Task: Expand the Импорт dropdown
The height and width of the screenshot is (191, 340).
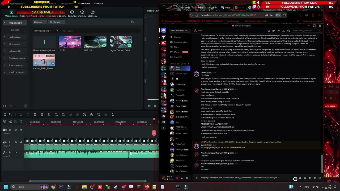Action: (40, 22)
